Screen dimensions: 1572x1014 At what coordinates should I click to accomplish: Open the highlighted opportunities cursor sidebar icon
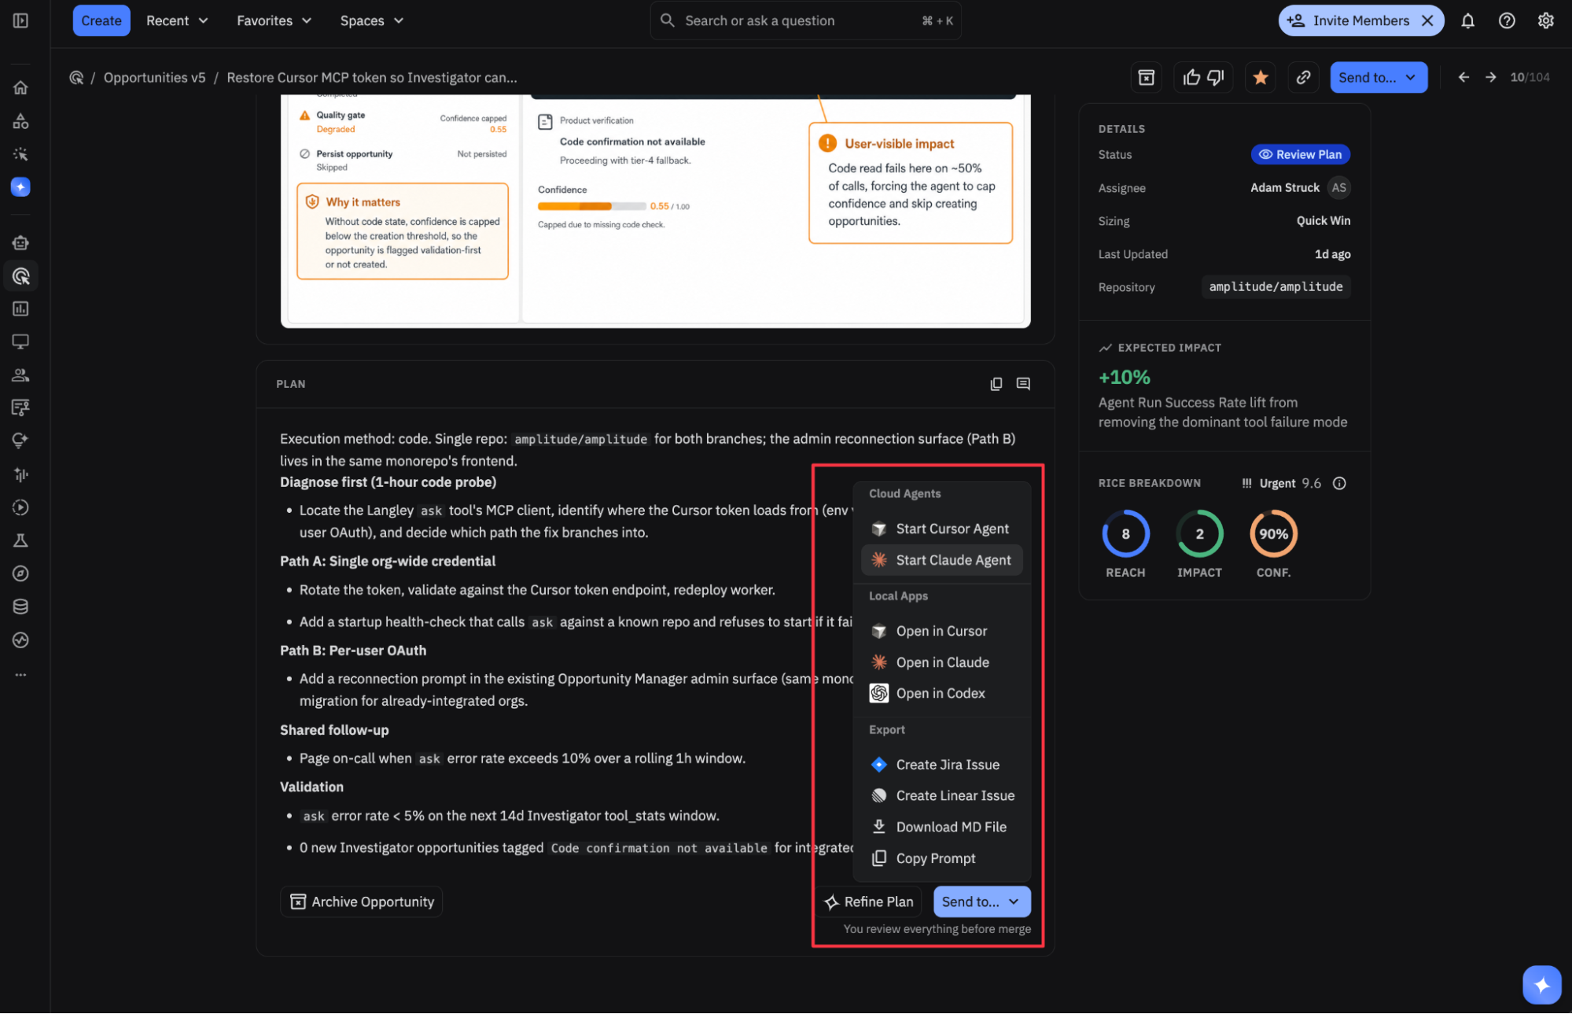tap(20, 276)
